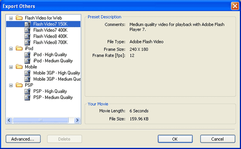Click the frame rate value 12
Image resolution: width=241 pixels, height=149 pixels.
132,56
